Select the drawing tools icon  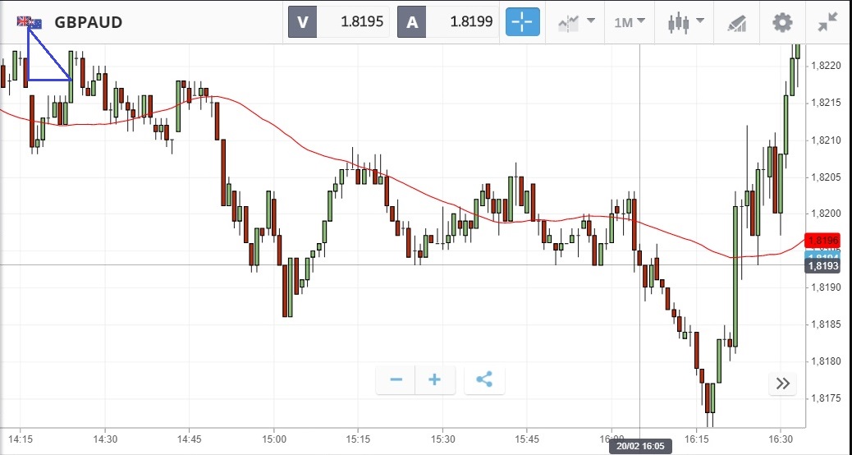(737, 22)
